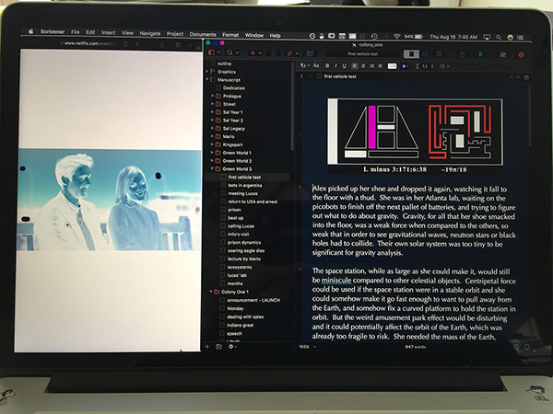Open the Insert menu

pyautogui.click(x=108, y=33)
